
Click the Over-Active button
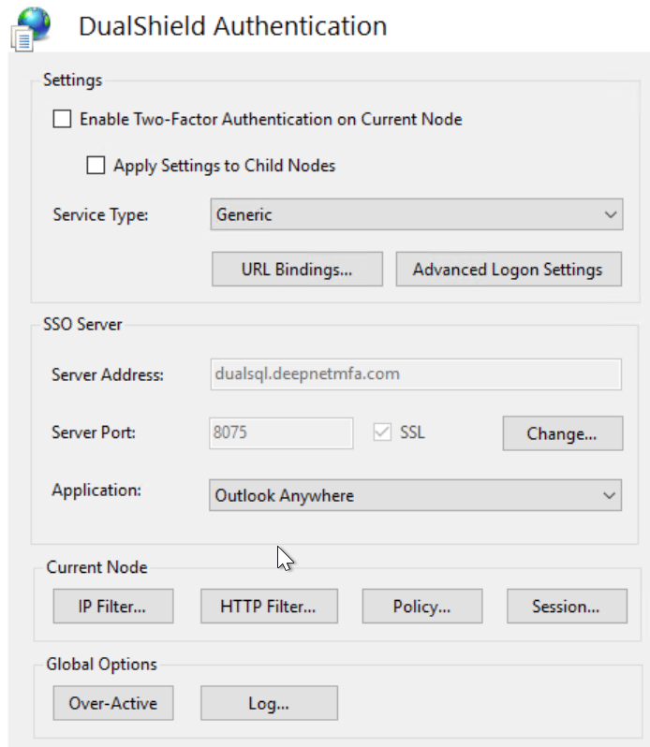pyautogui.click(x=112, y=703)
